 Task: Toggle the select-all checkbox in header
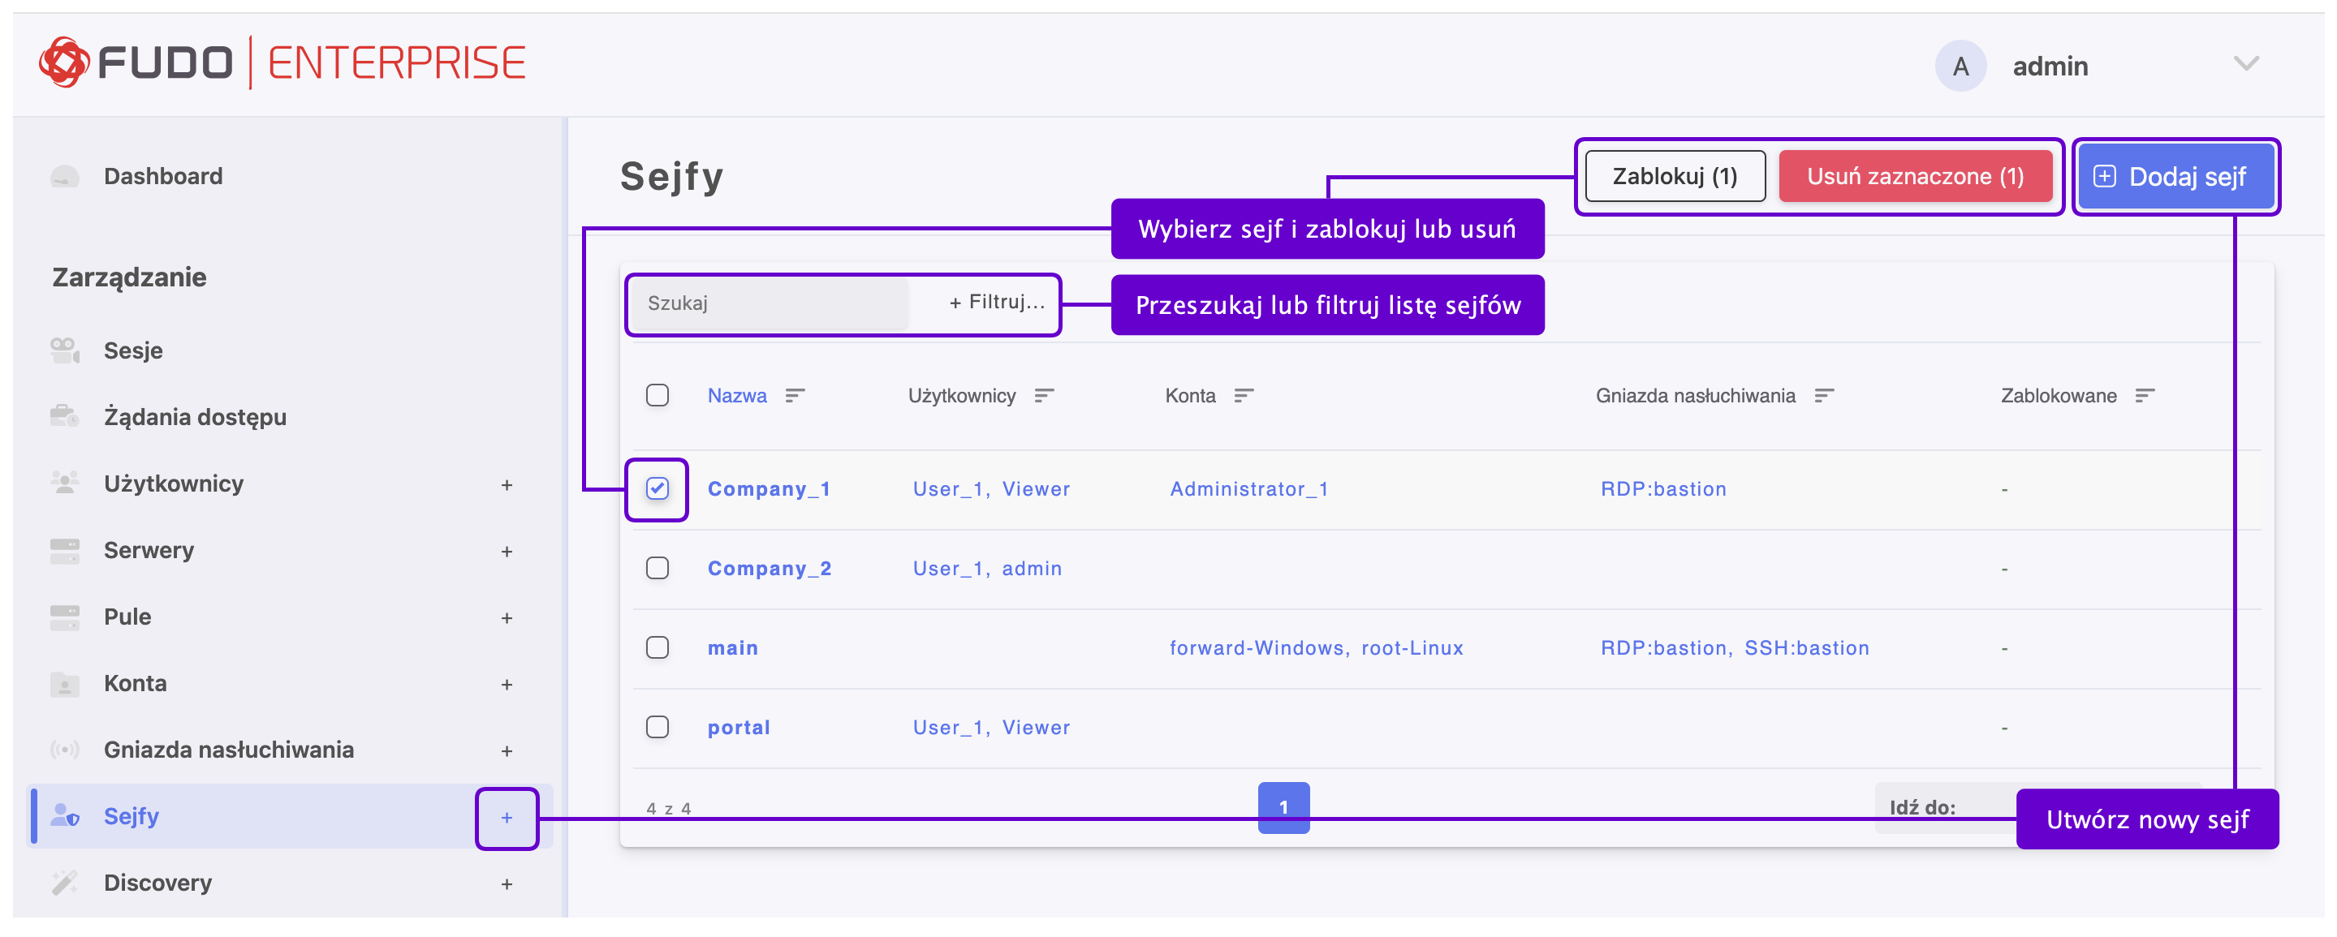[657, 395]
